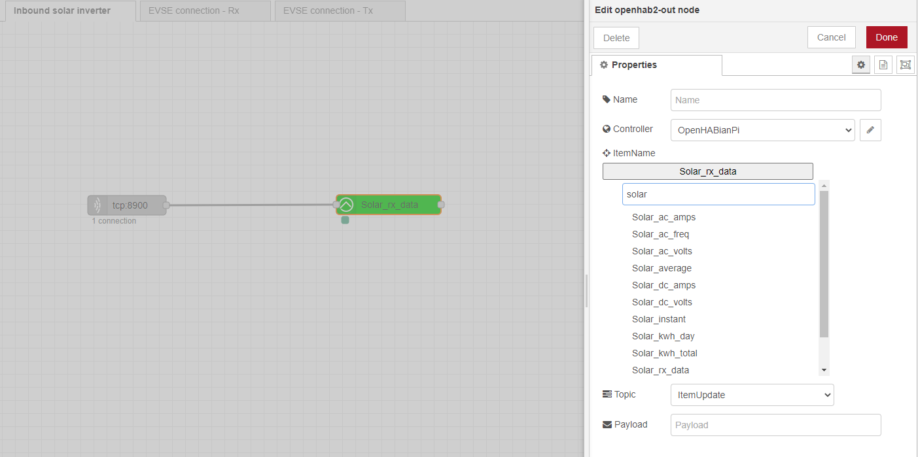This screenshot has height=457, width=918.
Task: Edit OpenHABianPi controller with pencil icon
Action: [x=870, y=130]
